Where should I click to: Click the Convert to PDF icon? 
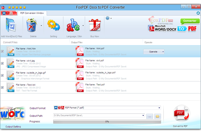click(182, 113)
